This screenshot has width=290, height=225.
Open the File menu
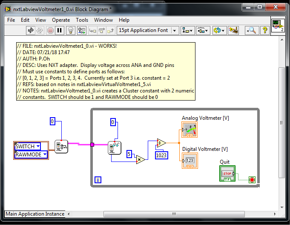click(11, 20)
